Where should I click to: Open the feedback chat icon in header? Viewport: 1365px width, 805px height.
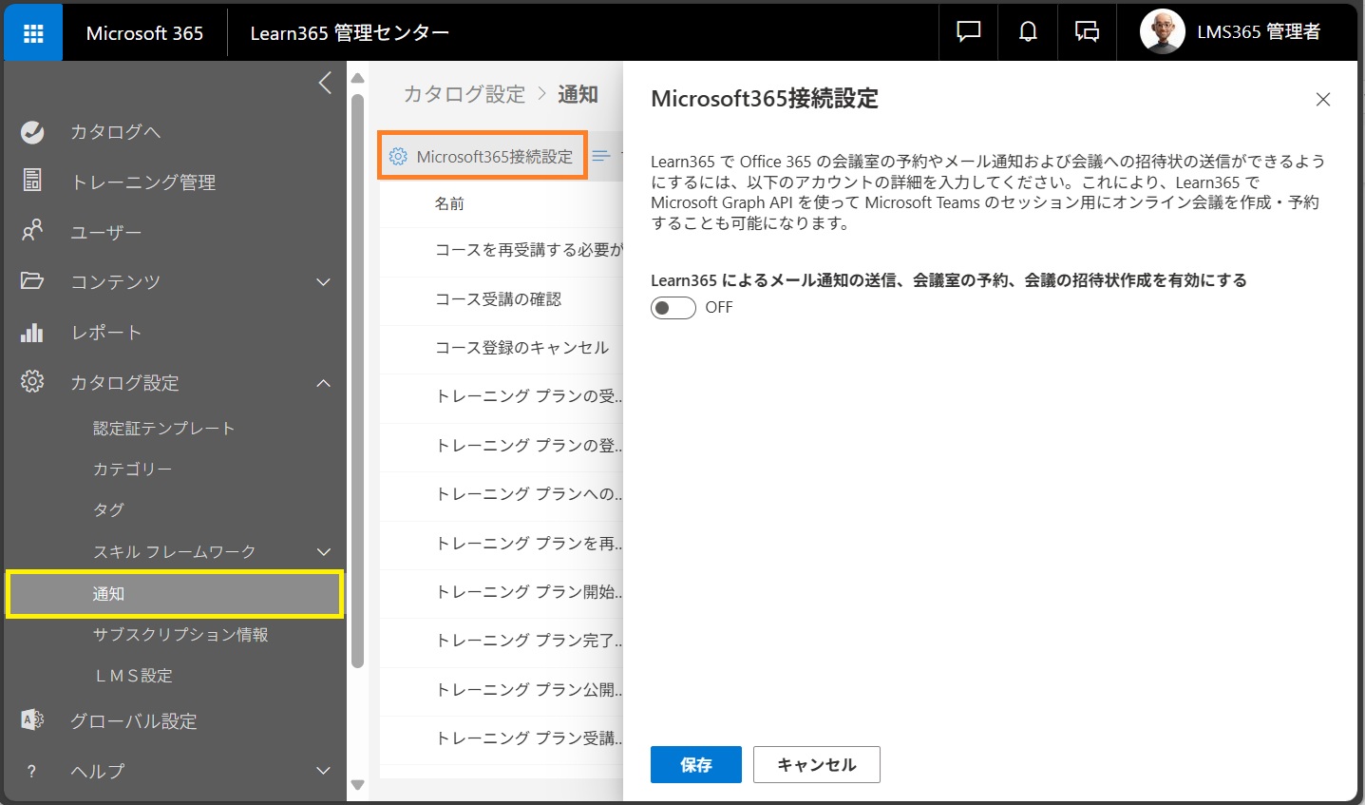pyautogui.click(x=968, y=32)
